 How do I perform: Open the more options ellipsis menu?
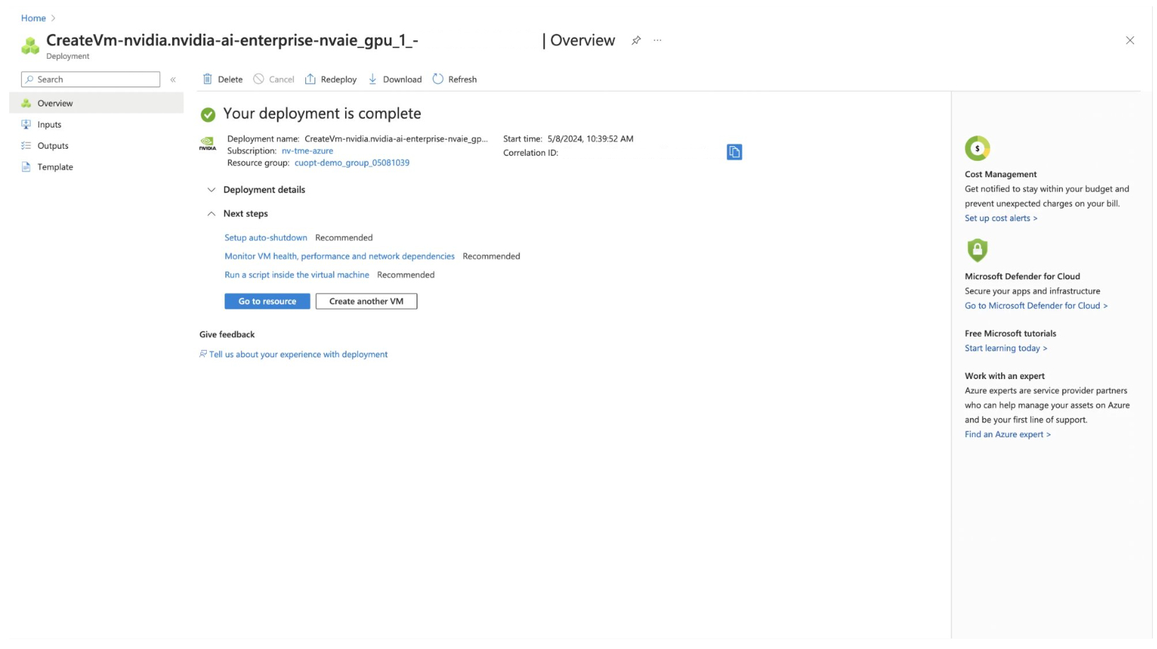click(657, 40)
